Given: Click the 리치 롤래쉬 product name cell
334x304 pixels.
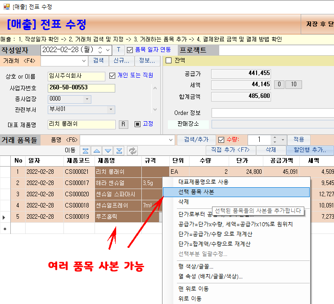Looking at the screenshot, I should [118, 172].
